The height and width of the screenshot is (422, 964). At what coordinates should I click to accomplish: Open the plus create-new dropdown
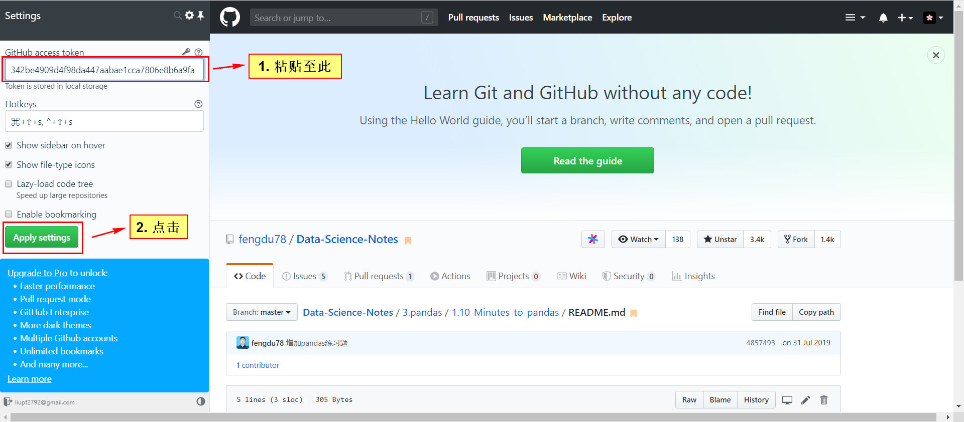pyautogui.click(x=905, y=18)
